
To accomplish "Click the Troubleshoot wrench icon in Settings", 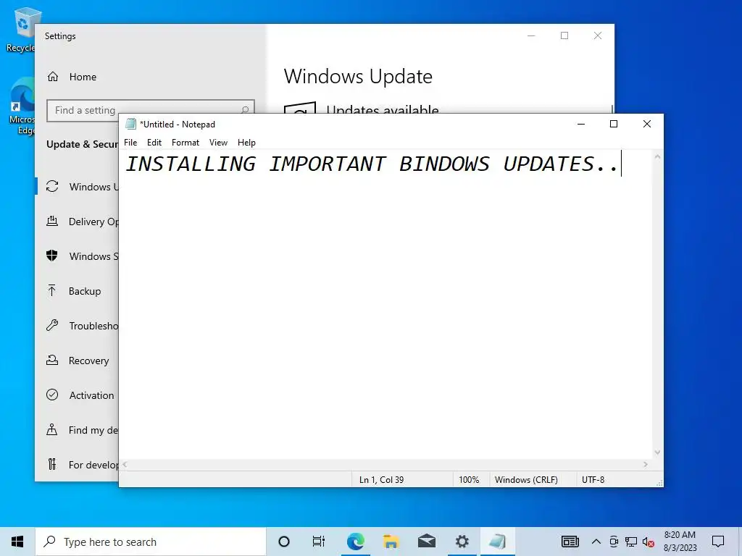I will click(52, 325).
